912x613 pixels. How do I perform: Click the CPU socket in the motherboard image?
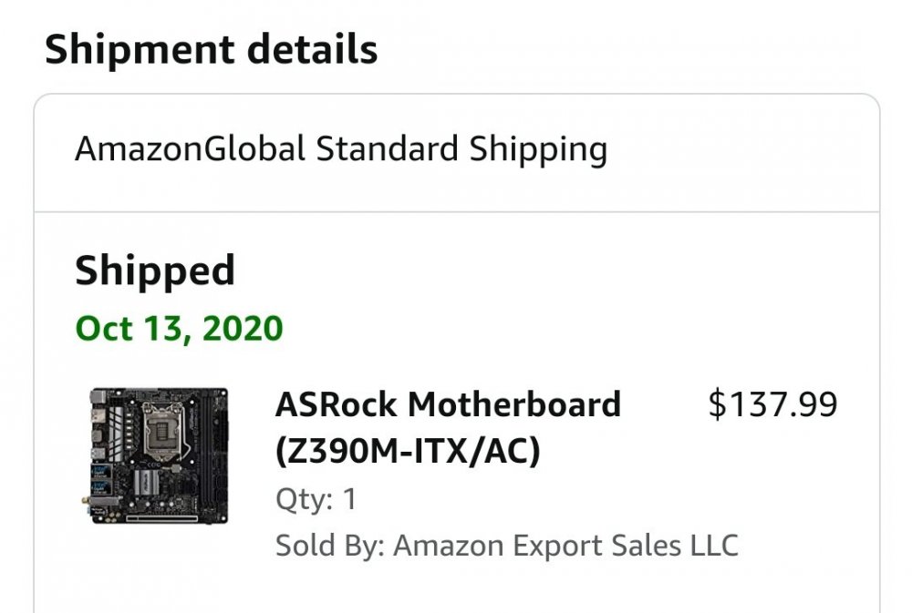pos(163,429)
